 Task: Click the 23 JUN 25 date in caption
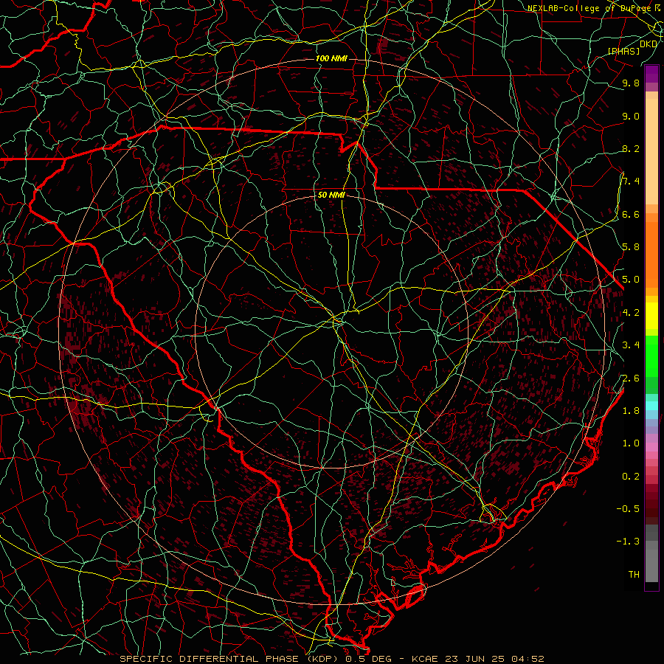tap(476, 659)
